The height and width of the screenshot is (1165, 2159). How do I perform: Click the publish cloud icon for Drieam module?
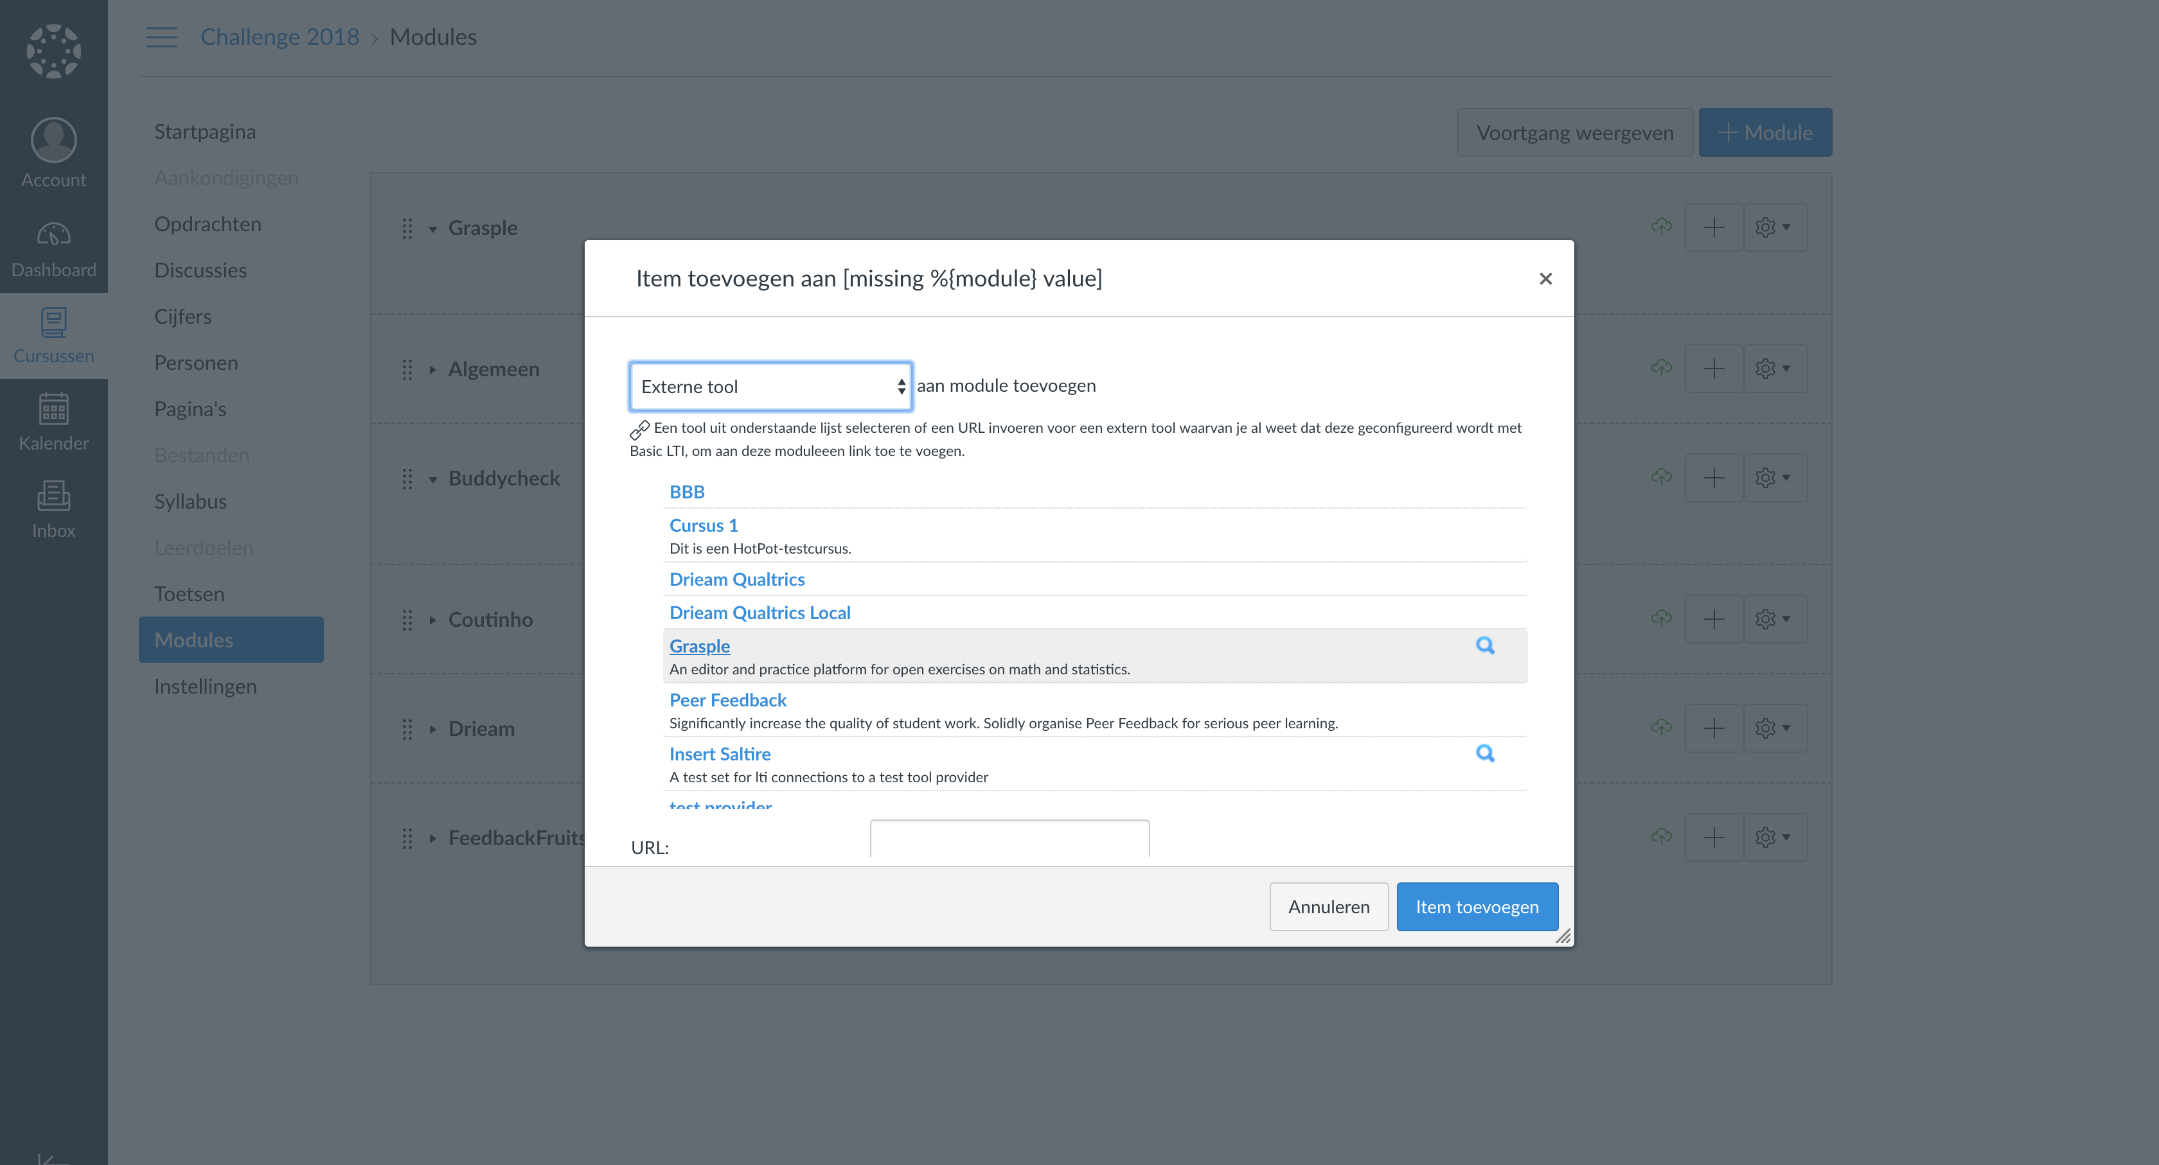pyautogui.click(x=1661, y=727)
